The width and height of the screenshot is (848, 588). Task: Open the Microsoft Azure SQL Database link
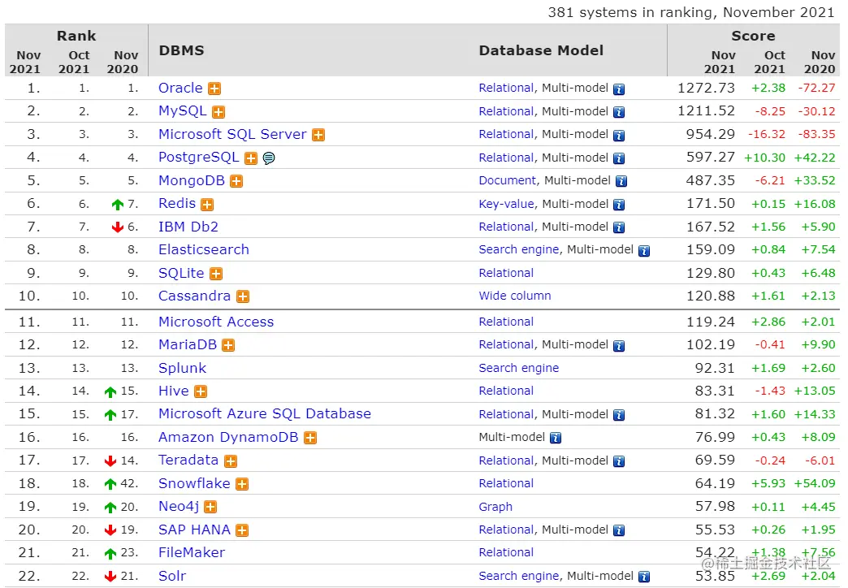coord(265,414)
